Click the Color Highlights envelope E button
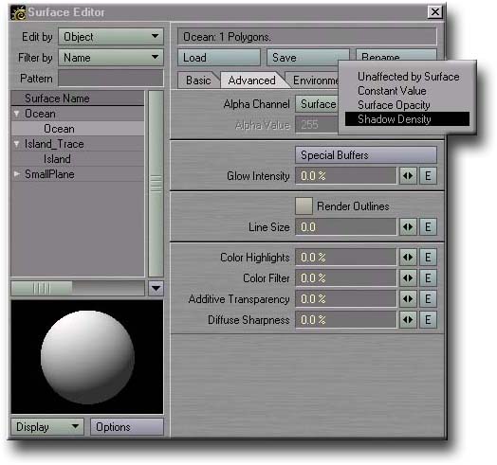The image size is (497, 465). (x=428, y=257)
